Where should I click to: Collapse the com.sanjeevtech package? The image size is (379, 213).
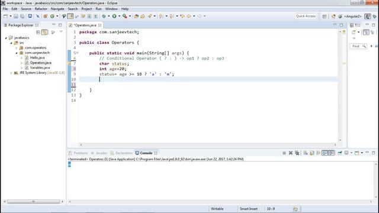click(x=17, y=53)
